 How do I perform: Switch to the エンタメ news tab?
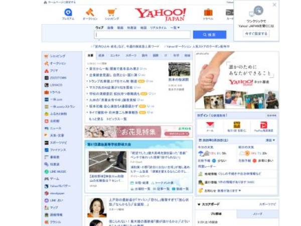point(115,56)
